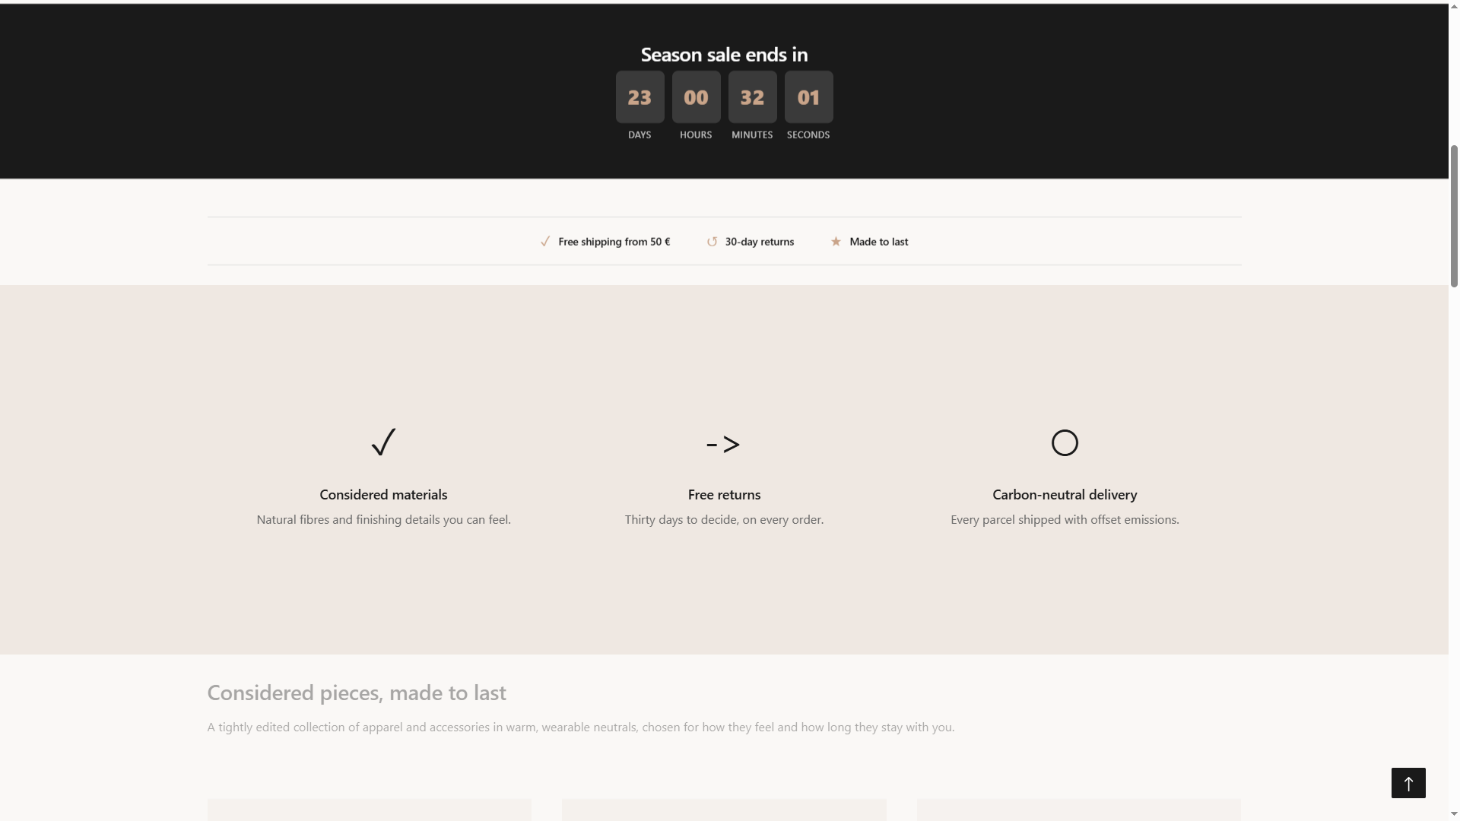Click the scrollbar down arrow
The width and height of the screenshot is (1460, 821).
tap(1454, 814)
